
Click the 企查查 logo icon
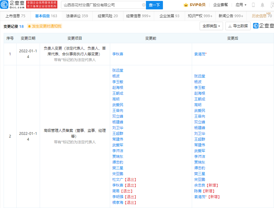[x=4, y=5]
